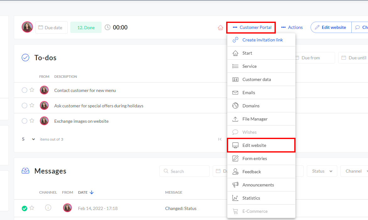
Task: Click the green checkmark on status message
Action: 24,208
